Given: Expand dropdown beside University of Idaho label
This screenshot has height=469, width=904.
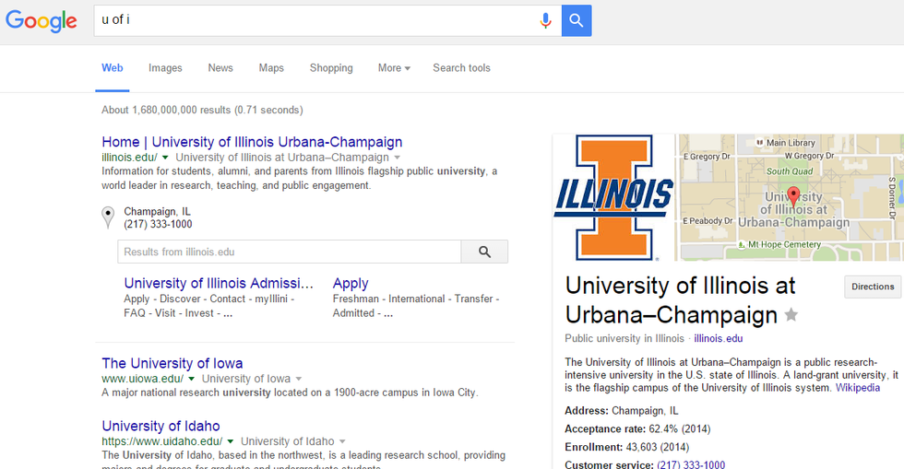Looking at the screenshot, I should click(x=342, y=442).
